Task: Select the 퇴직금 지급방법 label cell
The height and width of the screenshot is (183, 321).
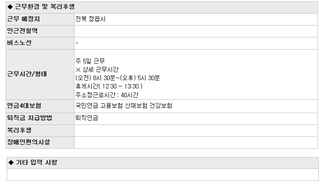Action: pyautogui.click(x=40, y=119)
